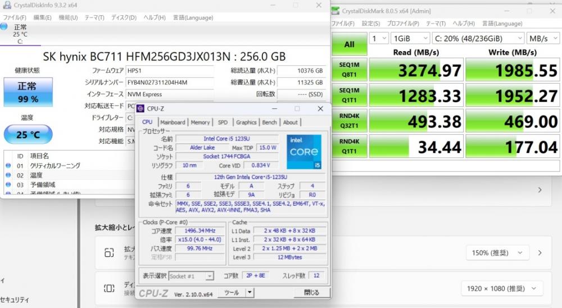Select the CPU tab in CPU-Z
Image resolution: width=562 pixels, height=308 pixels.
click(147, 122)
